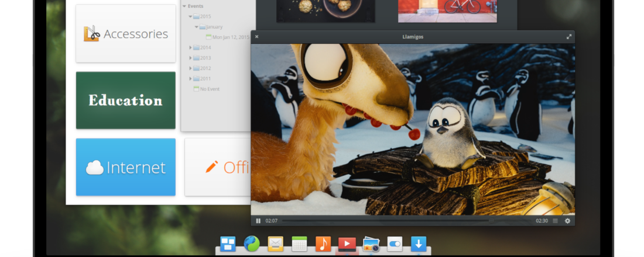Open the AppCenter download icon in dock
Screen dimensions: 644x257
pos(419,244)
